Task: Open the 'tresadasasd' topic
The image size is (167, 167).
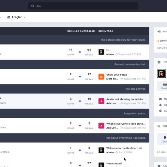Action: 114,163
